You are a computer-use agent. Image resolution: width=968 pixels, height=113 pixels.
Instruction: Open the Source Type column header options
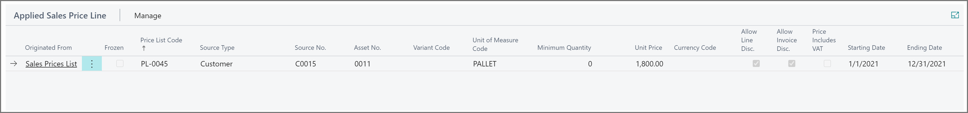click(x=217, y=48)
